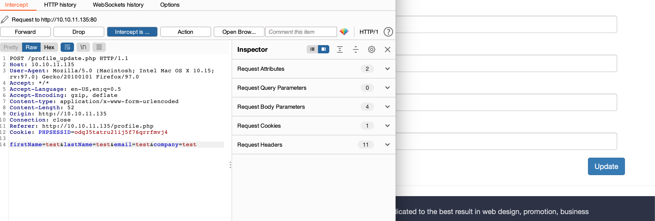
Task: Switch Inspector to left-side layout icon
Action: tap(312, 49)
